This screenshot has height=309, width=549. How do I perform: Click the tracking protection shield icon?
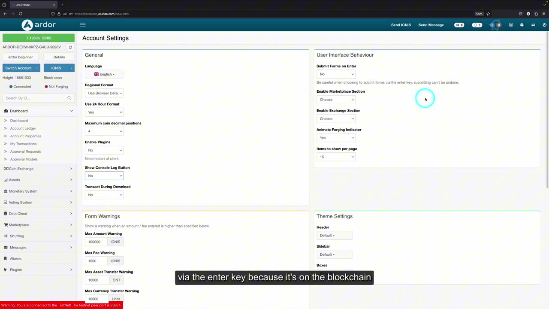point(53,14)
